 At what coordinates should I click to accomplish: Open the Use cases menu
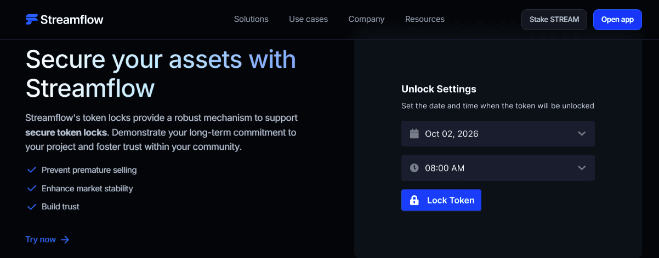click(308, 19)
